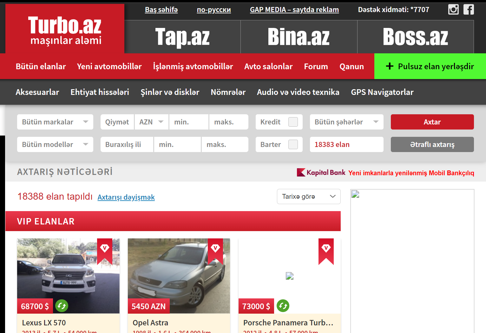486x333 pixels.
Task: Open the Aksesuarlar category
Action: tap(37, 92)
